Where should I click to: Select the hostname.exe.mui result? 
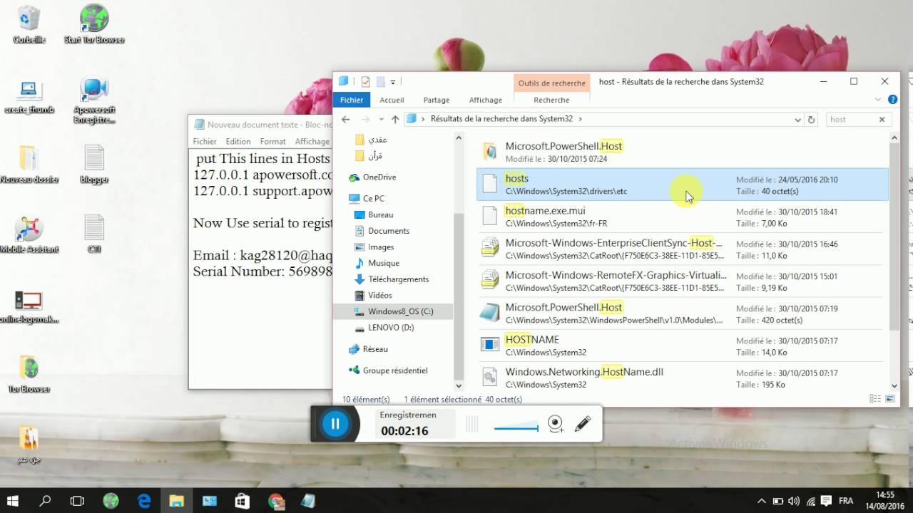683,217
